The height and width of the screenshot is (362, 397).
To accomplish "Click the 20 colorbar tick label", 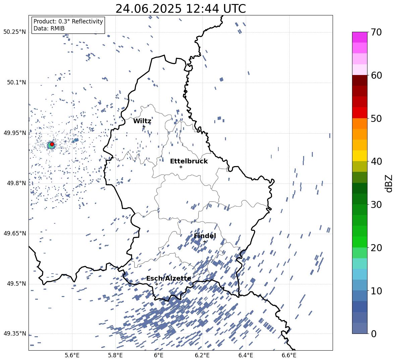I will point(376,248).
